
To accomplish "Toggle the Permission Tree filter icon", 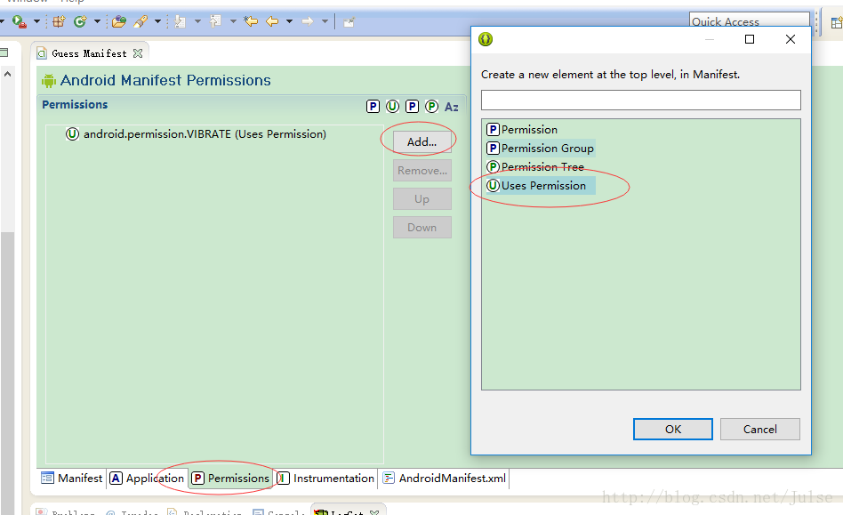I will click(431, 107).
